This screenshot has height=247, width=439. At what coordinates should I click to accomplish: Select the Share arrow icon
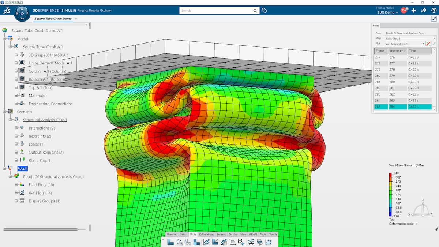424,11
